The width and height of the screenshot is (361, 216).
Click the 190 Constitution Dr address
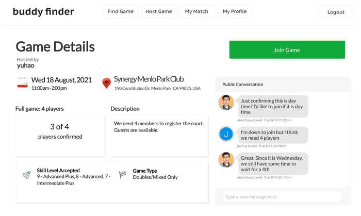pyautogui.click(x=157, y=88)
